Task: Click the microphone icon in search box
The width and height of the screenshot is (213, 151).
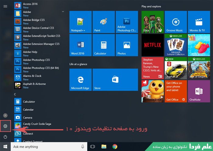Action: 83,147
